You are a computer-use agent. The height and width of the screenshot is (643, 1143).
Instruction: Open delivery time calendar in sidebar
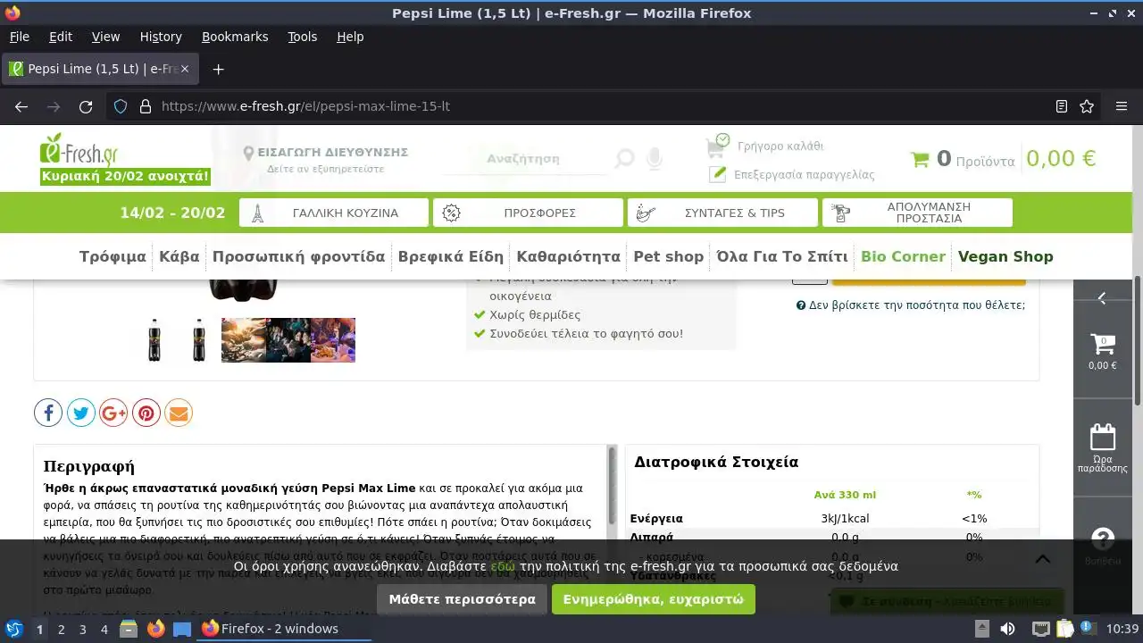1103,447
